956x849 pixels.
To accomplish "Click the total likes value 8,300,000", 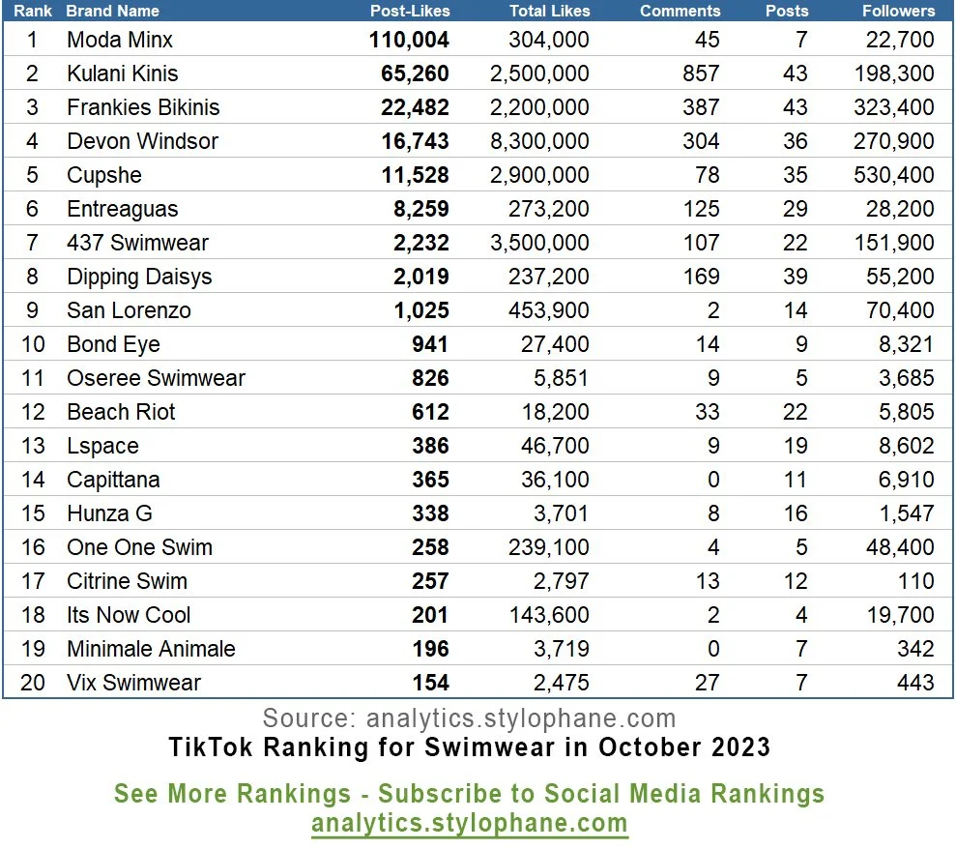I will click(539, 141).
